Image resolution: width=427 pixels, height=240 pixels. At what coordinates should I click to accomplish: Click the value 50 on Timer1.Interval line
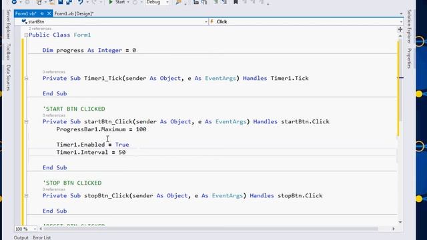click(x=122, y=153)
